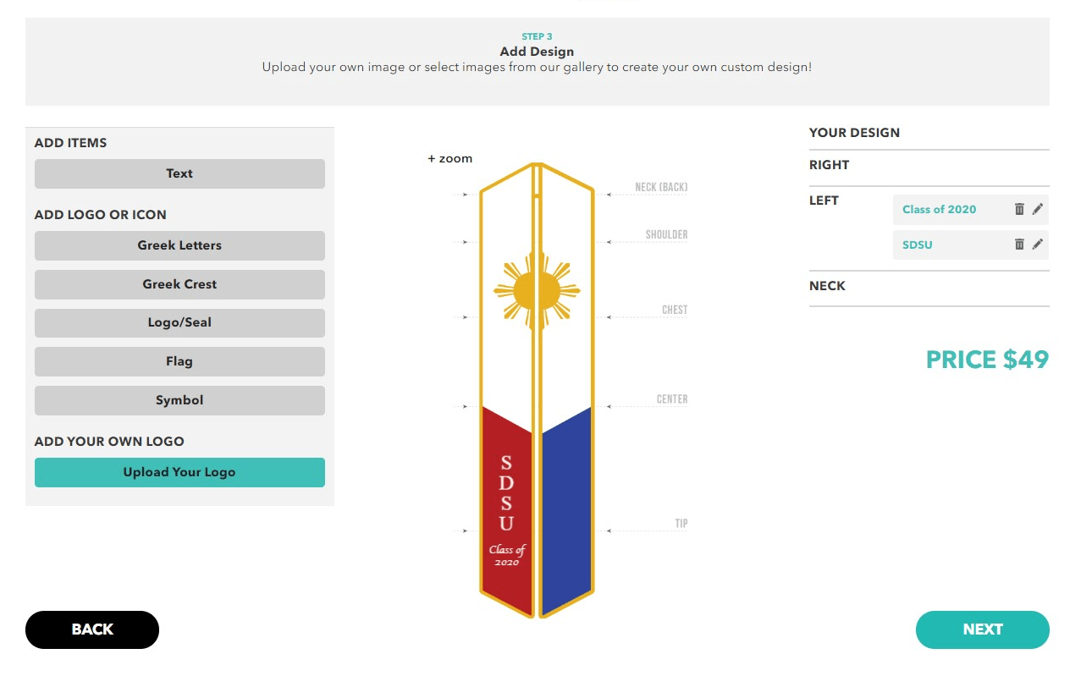Select Class of 2020 text on stole preview
This screenshot has height=676, width=1070.
pyautogui.click(x=507, y=556)
